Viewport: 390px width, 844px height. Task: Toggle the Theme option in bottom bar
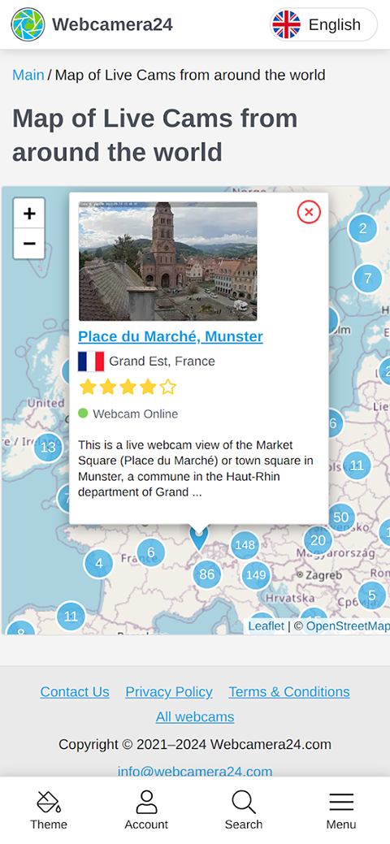(49, 810)
